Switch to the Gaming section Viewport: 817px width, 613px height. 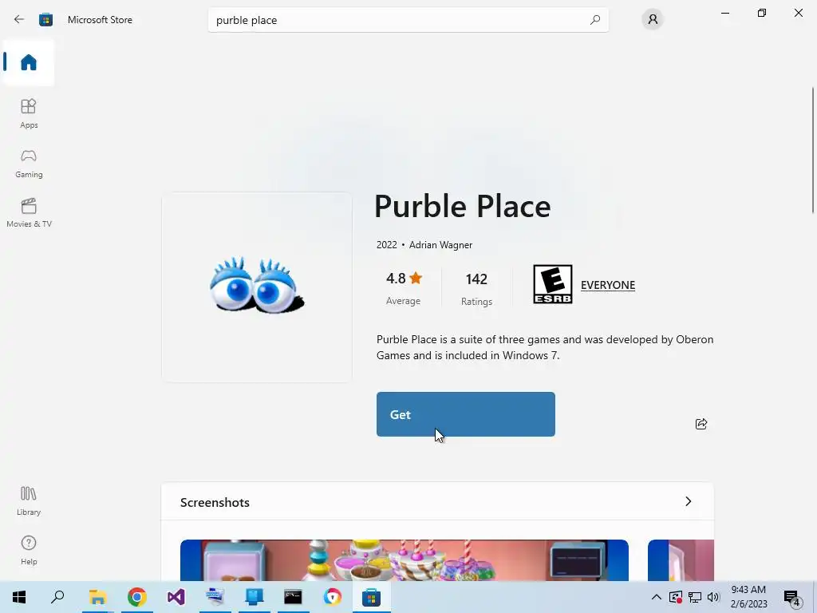[29, 164]
